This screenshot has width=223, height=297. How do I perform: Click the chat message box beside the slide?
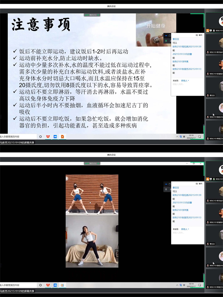tap(187, 89)
